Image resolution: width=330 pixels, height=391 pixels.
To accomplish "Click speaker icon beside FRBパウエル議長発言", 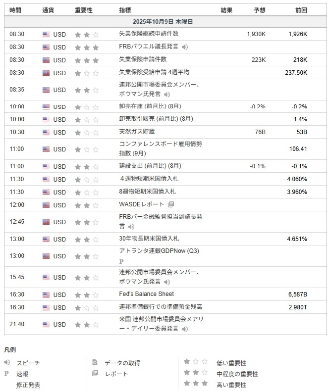I will (x=184, y=47).
